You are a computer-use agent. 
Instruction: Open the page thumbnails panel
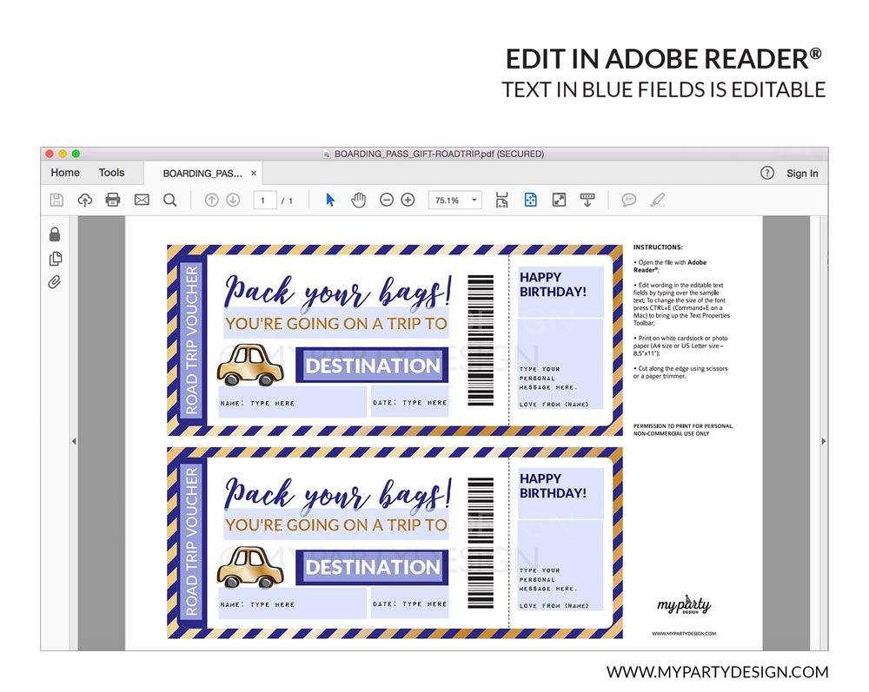[56, 259]
